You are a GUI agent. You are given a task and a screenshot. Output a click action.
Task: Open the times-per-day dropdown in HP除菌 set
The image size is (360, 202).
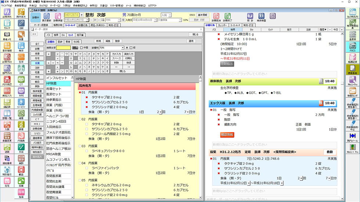coord(161,112)
